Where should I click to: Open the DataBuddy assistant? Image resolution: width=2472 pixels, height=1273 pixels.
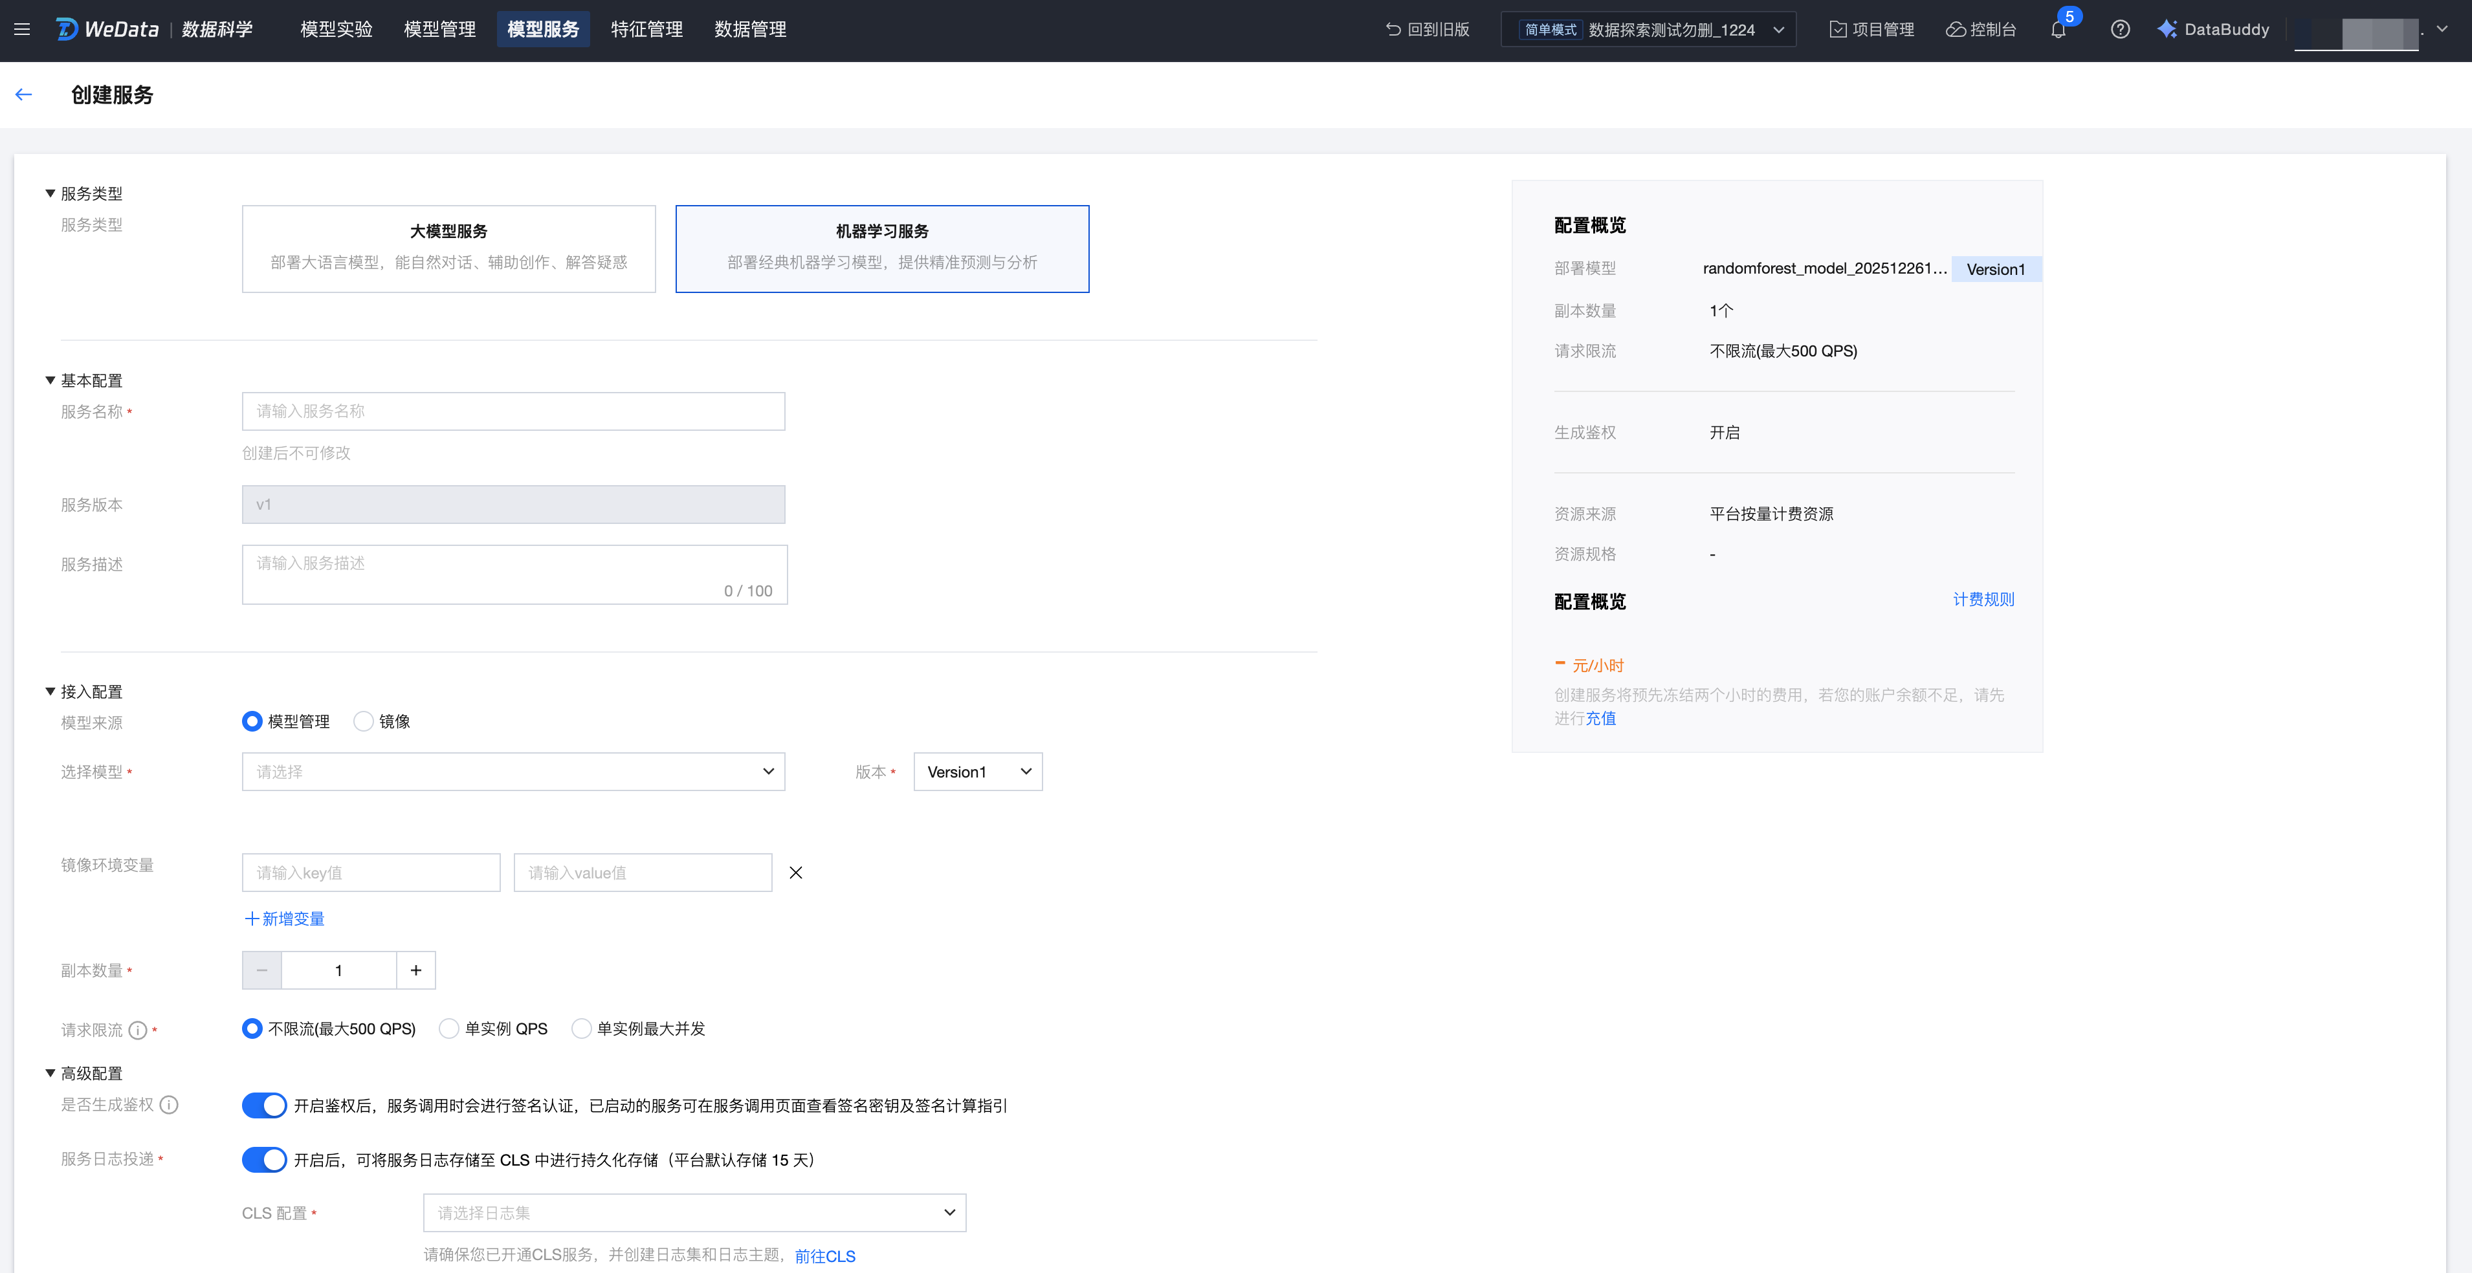[x=2213, y=30]
